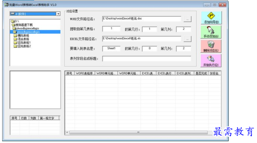This screenshot has height=143, width=257.
Task: Click the EXCEL file path field
Action: pyautogui.click(x=142, y=39)
